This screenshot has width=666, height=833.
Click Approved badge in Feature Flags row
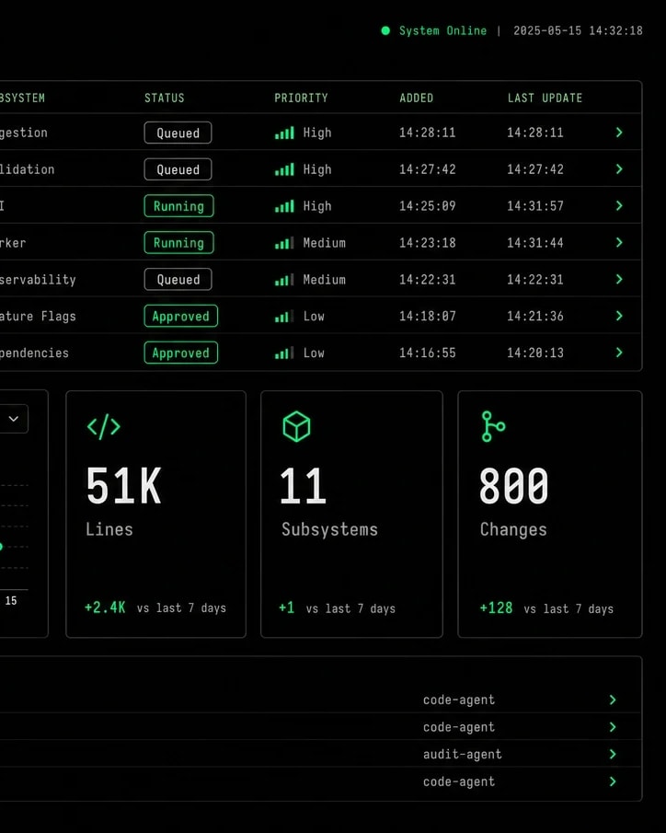point(181,316)
